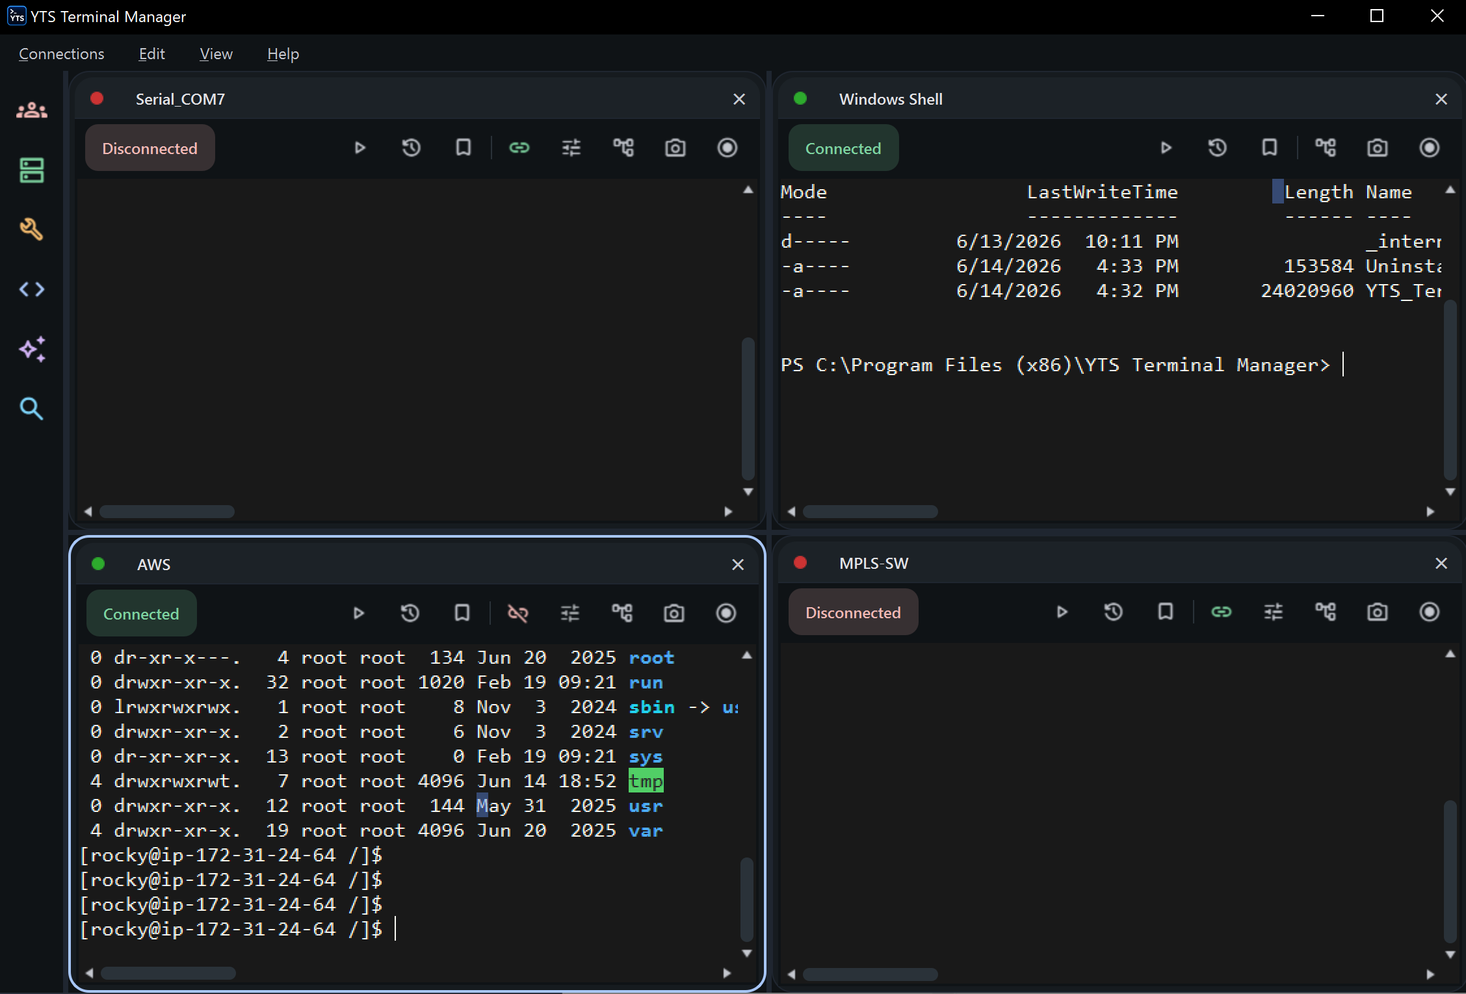The width and height of the screenshot is (1466, 994).
Task: Open settings sliders icon in AWS toolbar
Action: [569, 613]
